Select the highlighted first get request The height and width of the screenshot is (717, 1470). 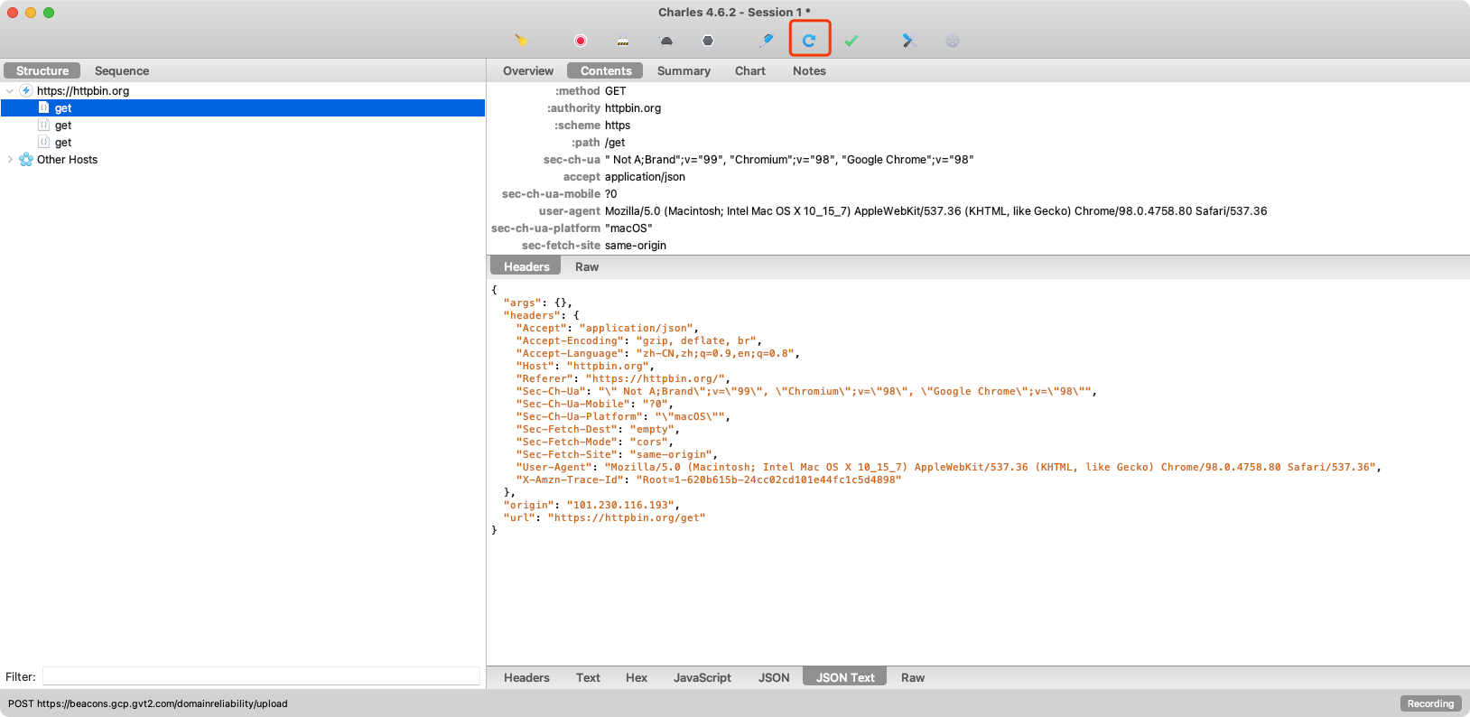pyautogui.click(x=243, y=107)
